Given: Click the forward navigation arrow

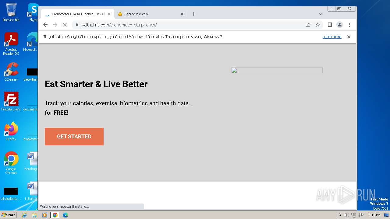Looking at the screenshot, I should pos(55,25).
